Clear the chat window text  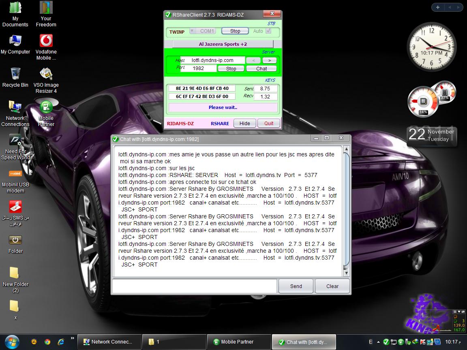[x=332, y=286]
